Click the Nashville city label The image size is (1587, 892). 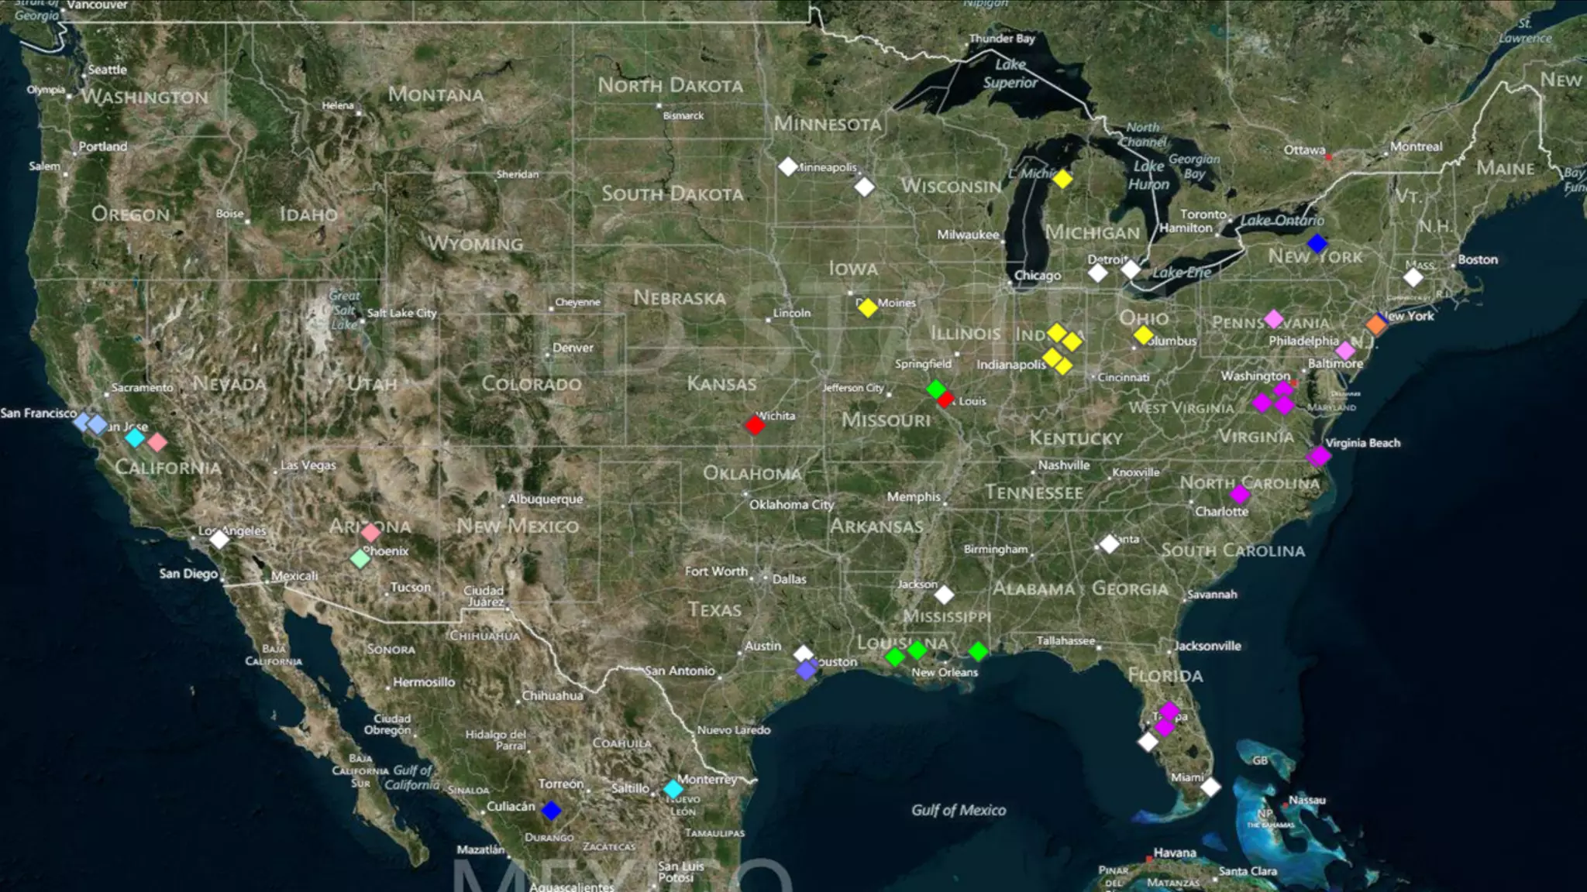pos(1064,465)
